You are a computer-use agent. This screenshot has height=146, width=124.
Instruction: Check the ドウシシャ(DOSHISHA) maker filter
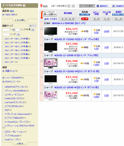[x=4, y=91]
